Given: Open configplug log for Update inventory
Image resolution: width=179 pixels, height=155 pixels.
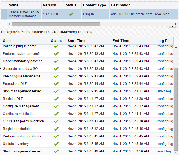Looking at the screenshot, I should pyautogui.click(x=165, y=144).
